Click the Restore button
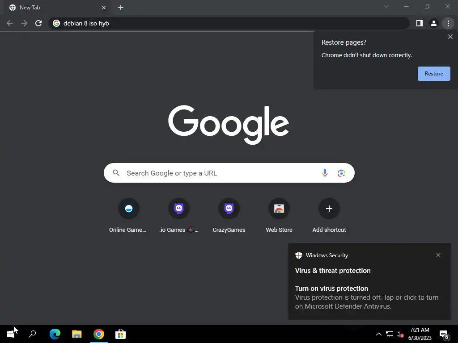This screenshot has width=458, height=343. (434, 74)
